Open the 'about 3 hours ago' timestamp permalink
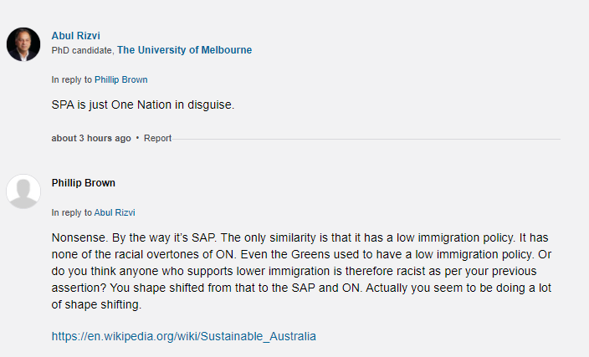The image size is (589, 357). (91, 139)
